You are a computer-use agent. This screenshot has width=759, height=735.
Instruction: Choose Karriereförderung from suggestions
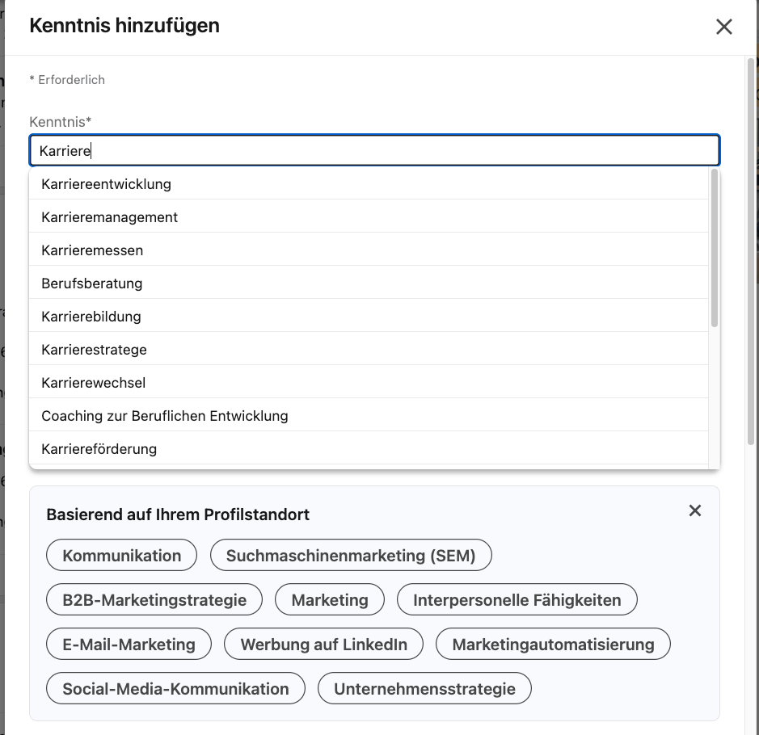tap(99, 449)
